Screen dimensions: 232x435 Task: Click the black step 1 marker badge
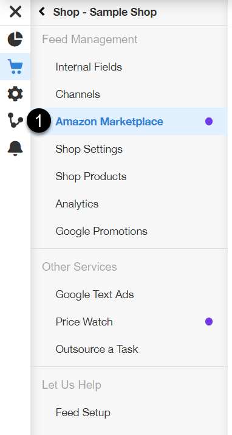pyautogui.click(x=39, y=120)
